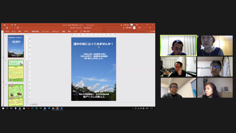Open the taskbar search magnifier

7,108
